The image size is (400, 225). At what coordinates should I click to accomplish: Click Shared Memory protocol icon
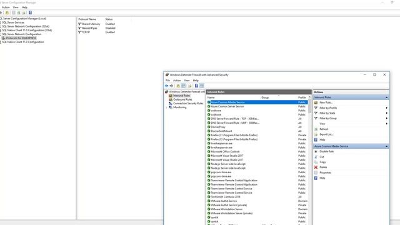point(79,24)
